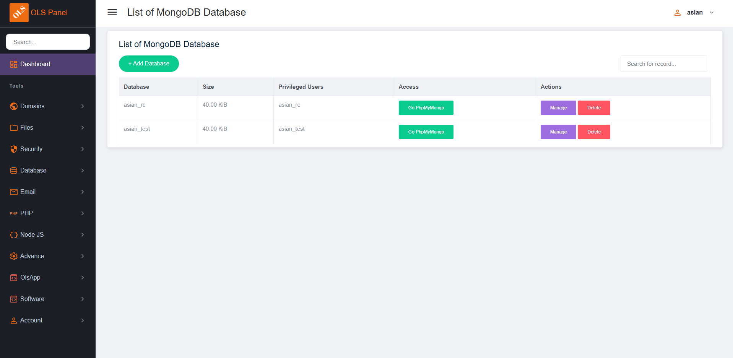Delete the asian_test database

(x=593, y=132)
